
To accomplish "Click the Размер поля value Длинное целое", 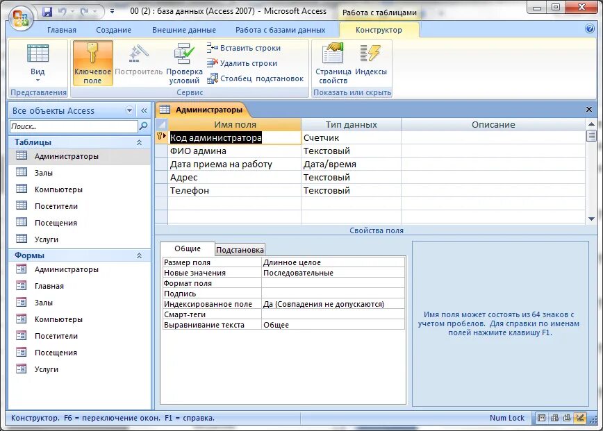I will [333, 262].
